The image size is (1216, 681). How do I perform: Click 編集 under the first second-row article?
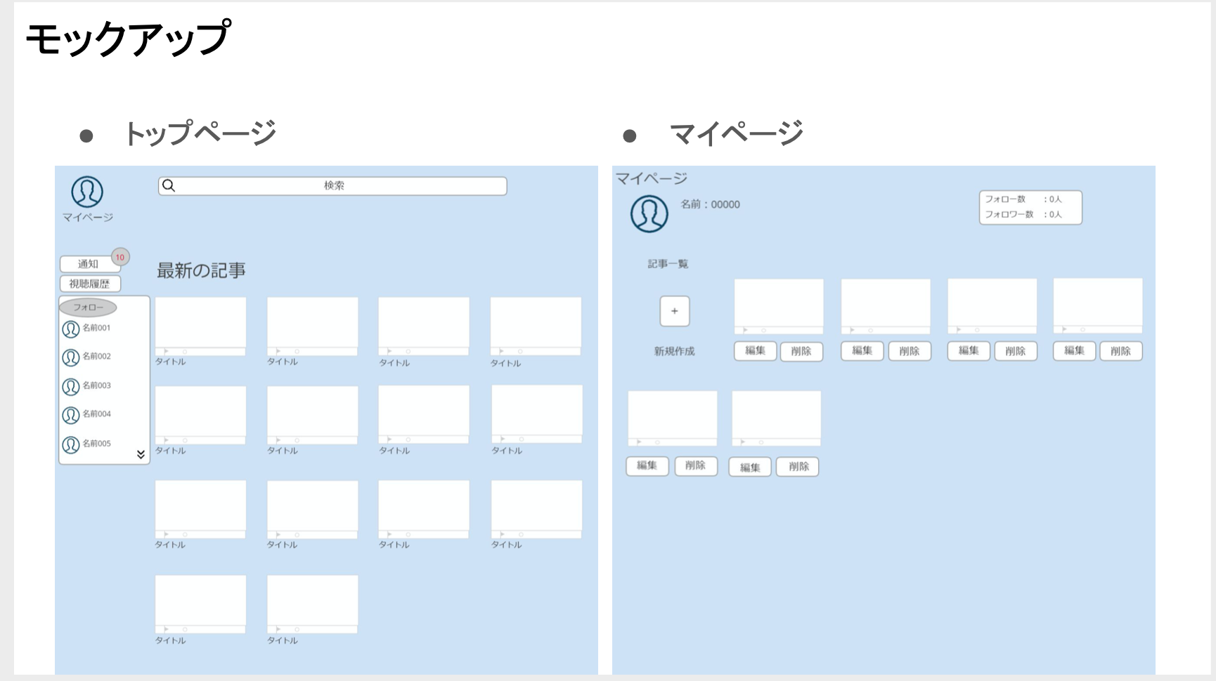click(647, 465)
